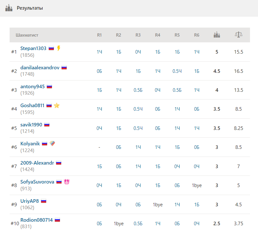Click Rodion080714's round 2 1bye result
This screenshot has height=231, width=258.
pos(119,223)
